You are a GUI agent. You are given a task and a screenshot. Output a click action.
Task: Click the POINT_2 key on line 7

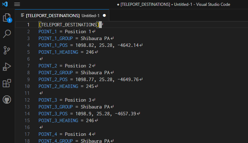pyautogui.click(x=47, y=66)
